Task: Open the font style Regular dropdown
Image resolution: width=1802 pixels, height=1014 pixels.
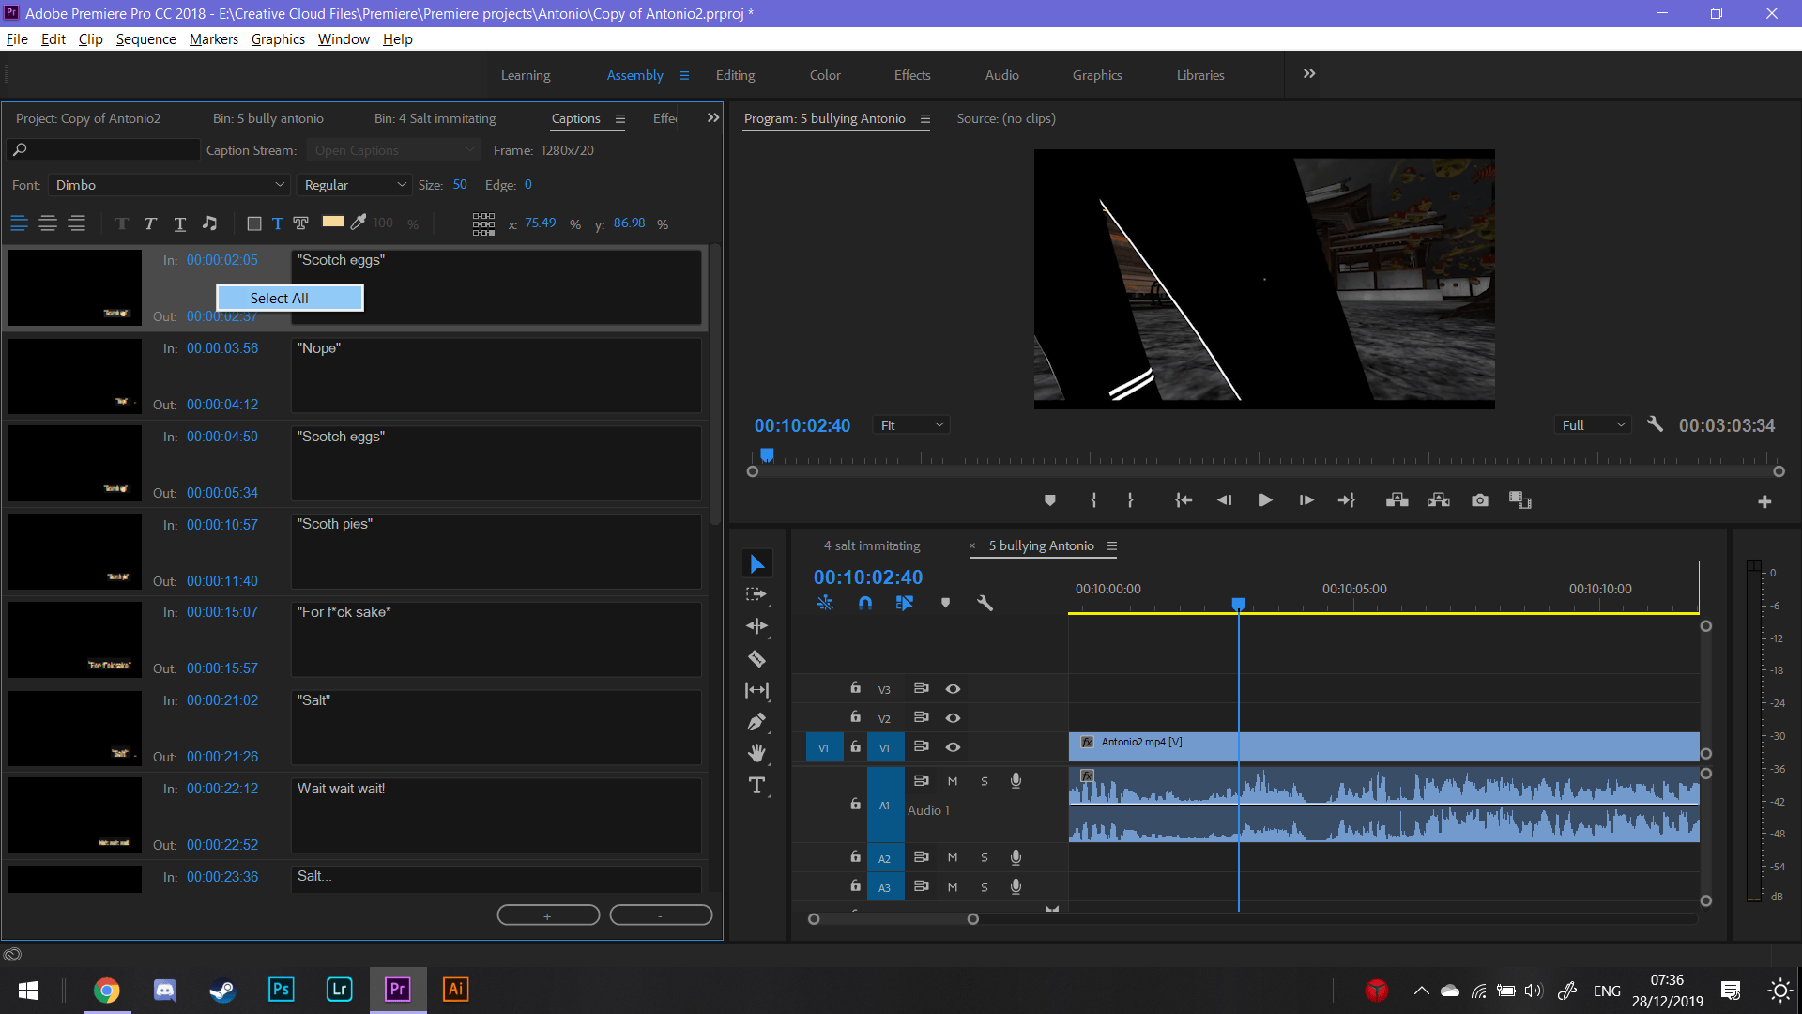Action: pos(355,185)
